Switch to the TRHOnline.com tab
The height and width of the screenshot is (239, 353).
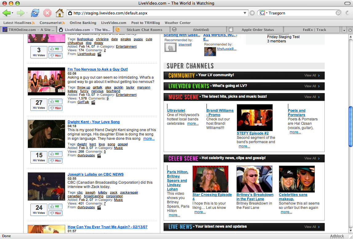click(x=29, y=30)
